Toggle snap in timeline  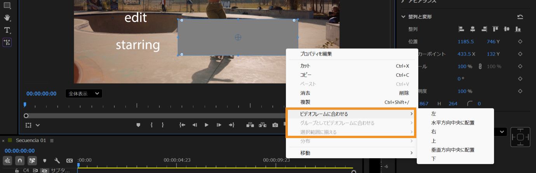click(x=19, y=160)
